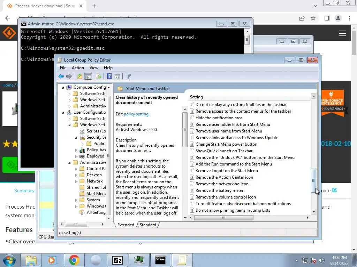Screen dimensions: 357x267
Task: Click the browser share icon
Action: (x=302, y=18)
